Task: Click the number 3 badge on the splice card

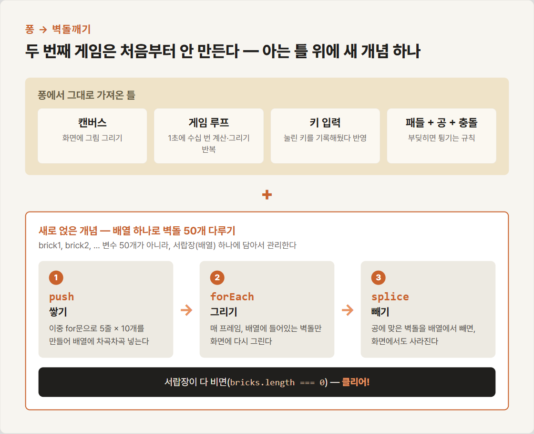Action: click(x=379, y=277)
